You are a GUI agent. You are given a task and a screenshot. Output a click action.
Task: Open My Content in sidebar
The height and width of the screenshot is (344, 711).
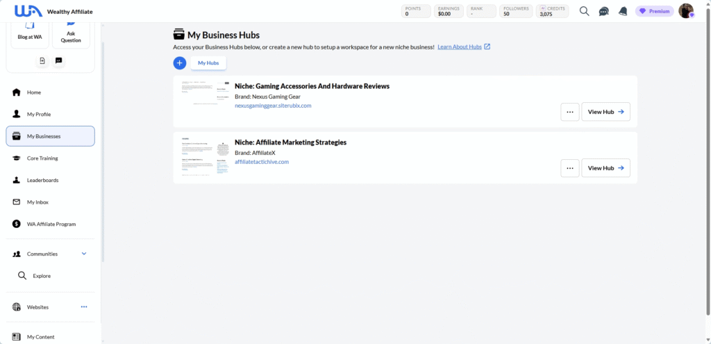[x=50, y=337]
